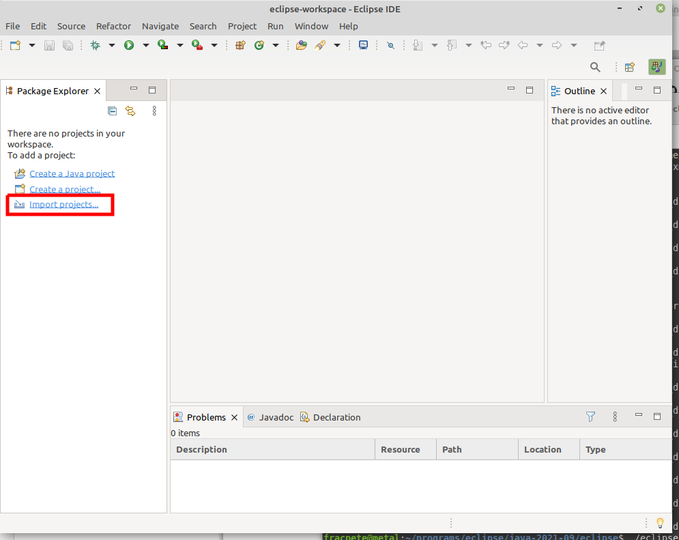Collapse All in Package Explorer
This screenshot has width=679, height=540.
pos(112,111)
